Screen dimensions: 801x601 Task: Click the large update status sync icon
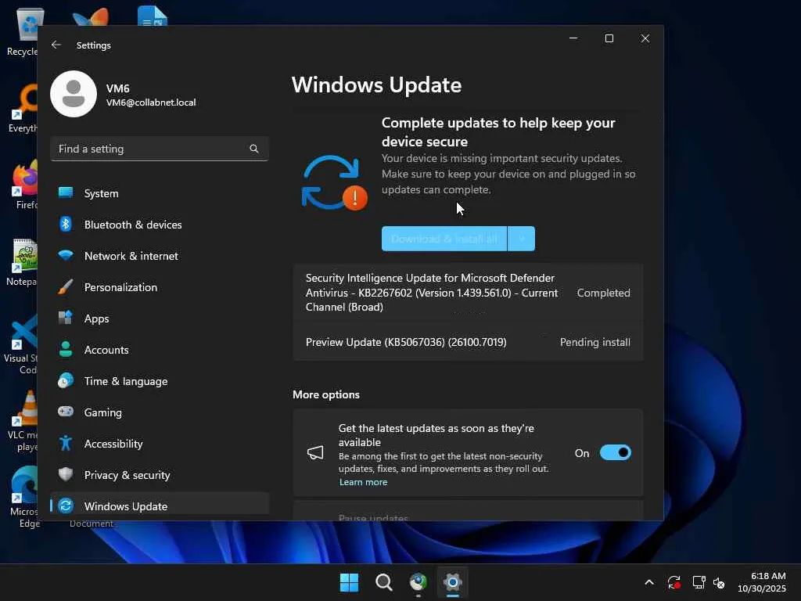tap(334, 182)
